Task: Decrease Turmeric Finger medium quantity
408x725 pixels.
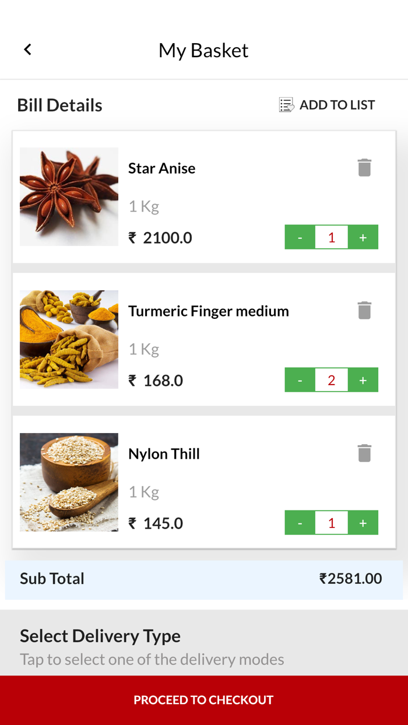Action: click(300, 380)
